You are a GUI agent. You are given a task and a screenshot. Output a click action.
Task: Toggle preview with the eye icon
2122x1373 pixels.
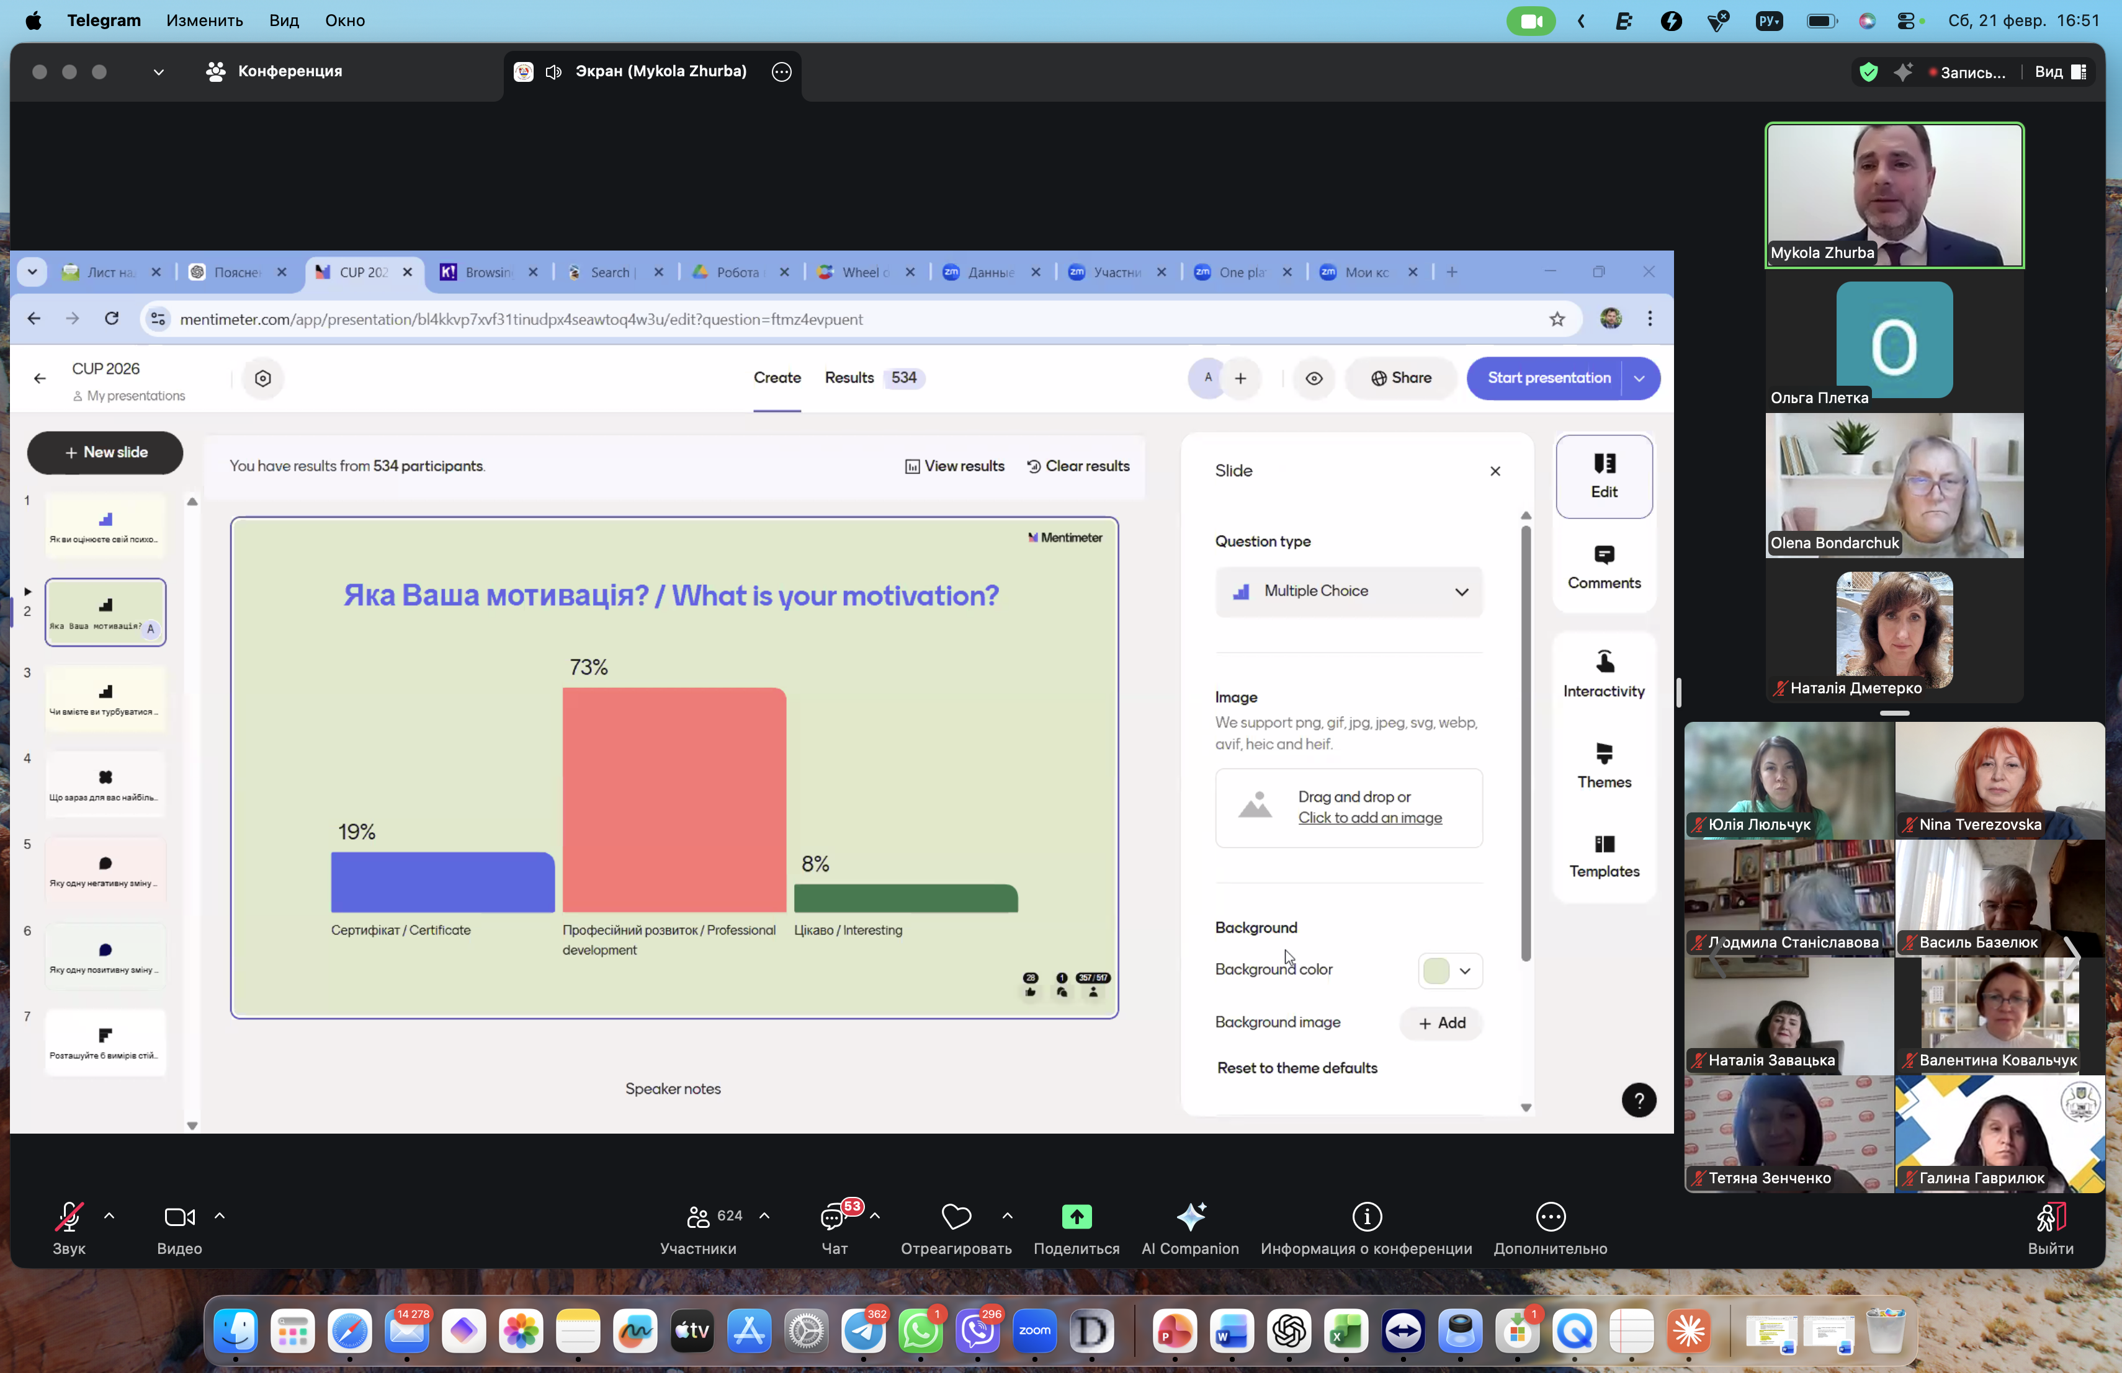pos(1314,378)
